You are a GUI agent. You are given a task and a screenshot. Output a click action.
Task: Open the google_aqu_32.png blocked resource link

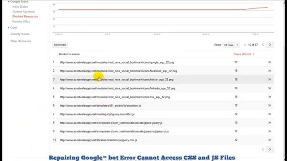[117, 63]
